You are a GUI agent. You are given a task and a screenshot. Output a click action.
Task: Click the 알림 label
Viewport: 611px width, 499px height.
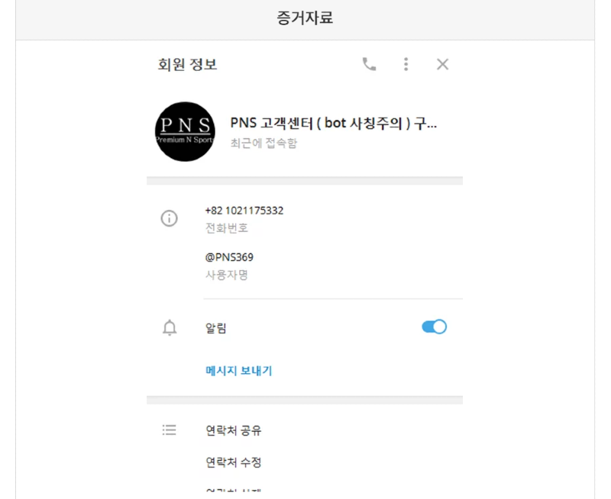216,329
